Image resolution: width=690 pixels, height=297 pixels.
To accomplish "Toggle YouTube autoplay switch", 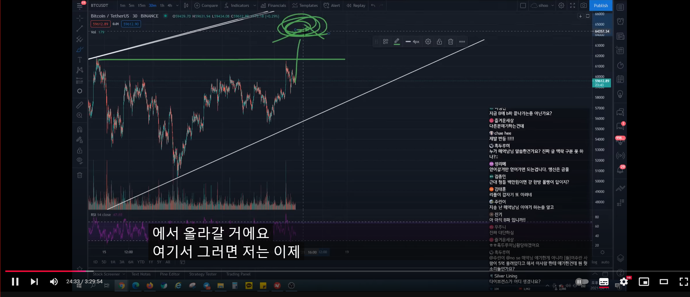I will click(582, 282).
